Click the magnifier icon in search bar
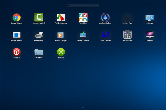This screenshot has height=110, width=166. tap(68, 6)
